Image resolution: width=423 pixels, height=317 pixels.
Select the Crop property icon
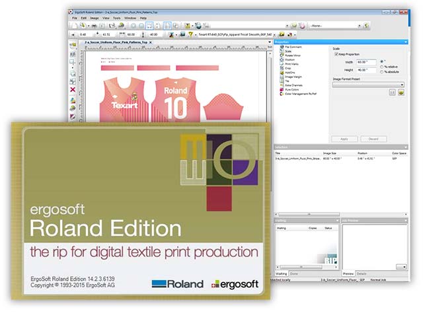coord(280,67)
